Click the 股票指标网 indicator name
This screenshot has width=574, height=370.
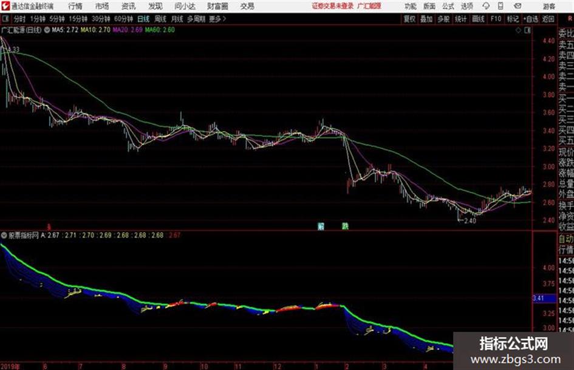point(24,235)
